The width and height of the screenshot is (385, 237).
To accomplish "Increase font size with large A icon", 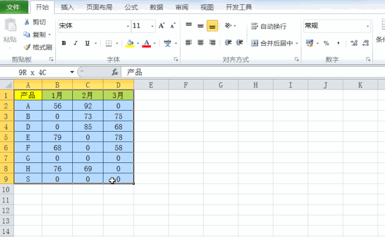I will (161, 26).
